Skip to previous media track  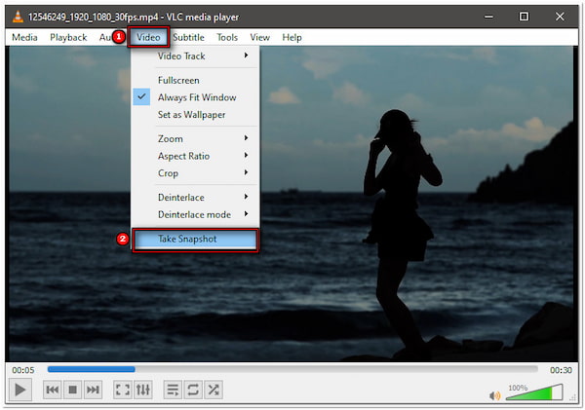[52, 390]
